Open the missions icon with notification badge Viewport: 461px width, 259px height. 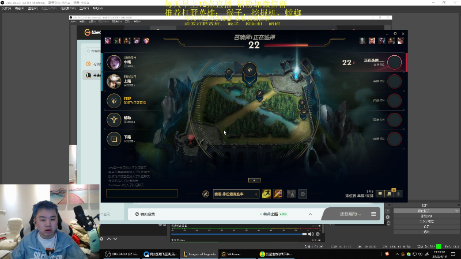coord(390,193)
